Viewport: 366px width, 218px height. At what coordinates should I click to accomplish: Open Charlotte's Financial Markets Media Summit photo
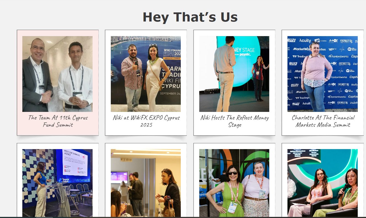322,74
